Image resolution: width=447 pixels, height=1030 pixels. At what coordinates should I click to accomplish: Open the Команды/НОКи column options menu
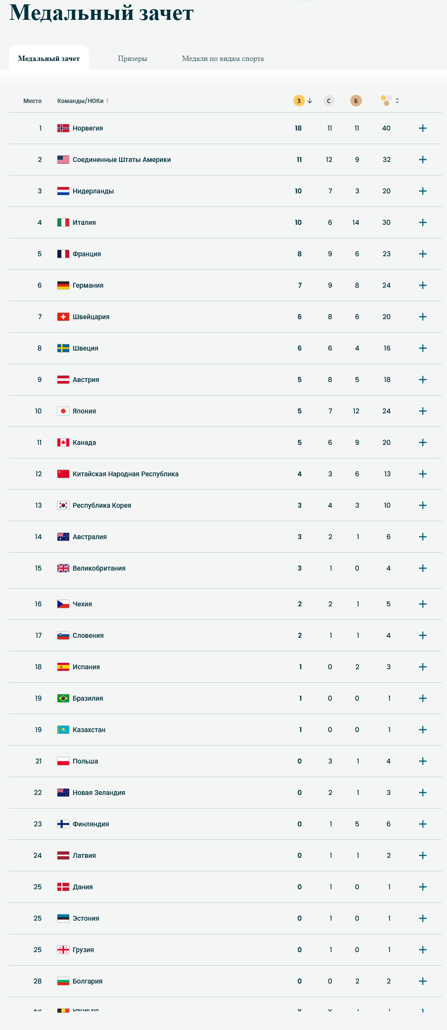[x=107, y=101]
